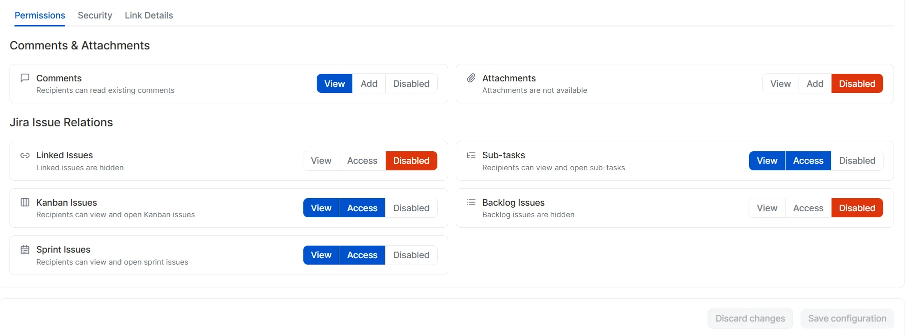Viewport: 914px width, 335px height.
Task: Set Attachments permission to Add
Action: [x=815, y=83]
